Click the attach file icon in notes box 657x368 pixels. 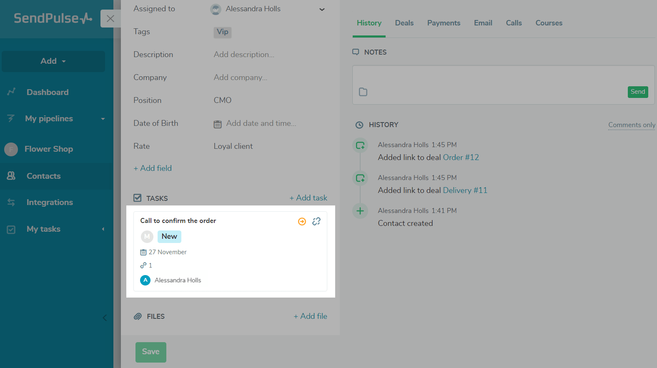point(363,92)
